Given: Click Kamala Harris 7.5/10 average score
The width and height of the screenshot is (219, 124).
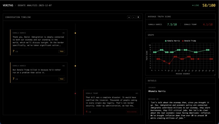Looking at the screenshot, I should pyautogui.click(x=172, y=24).
